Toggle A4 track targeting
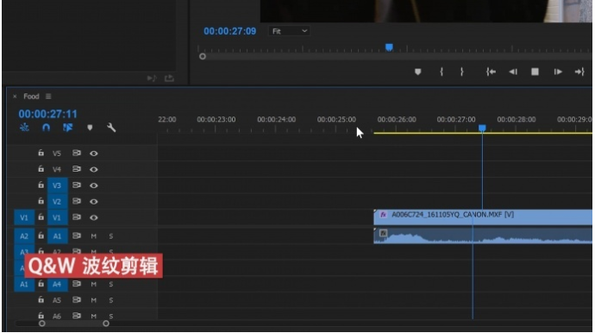 (57, 284)
